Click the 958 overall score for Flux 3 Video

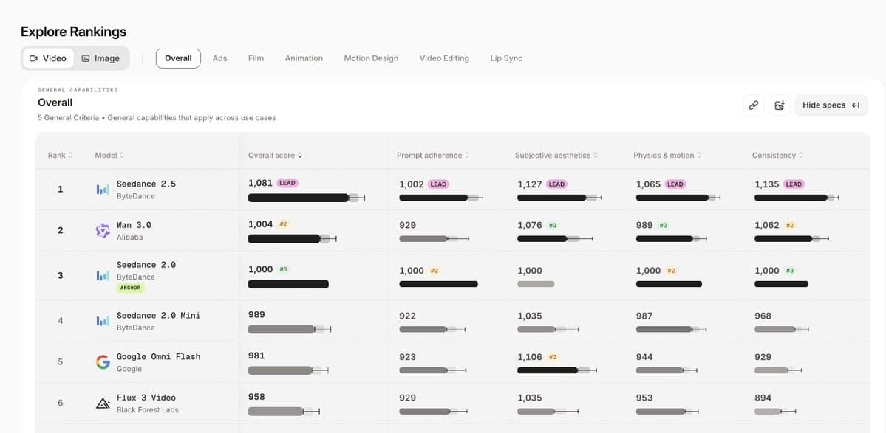coord(256,397)
